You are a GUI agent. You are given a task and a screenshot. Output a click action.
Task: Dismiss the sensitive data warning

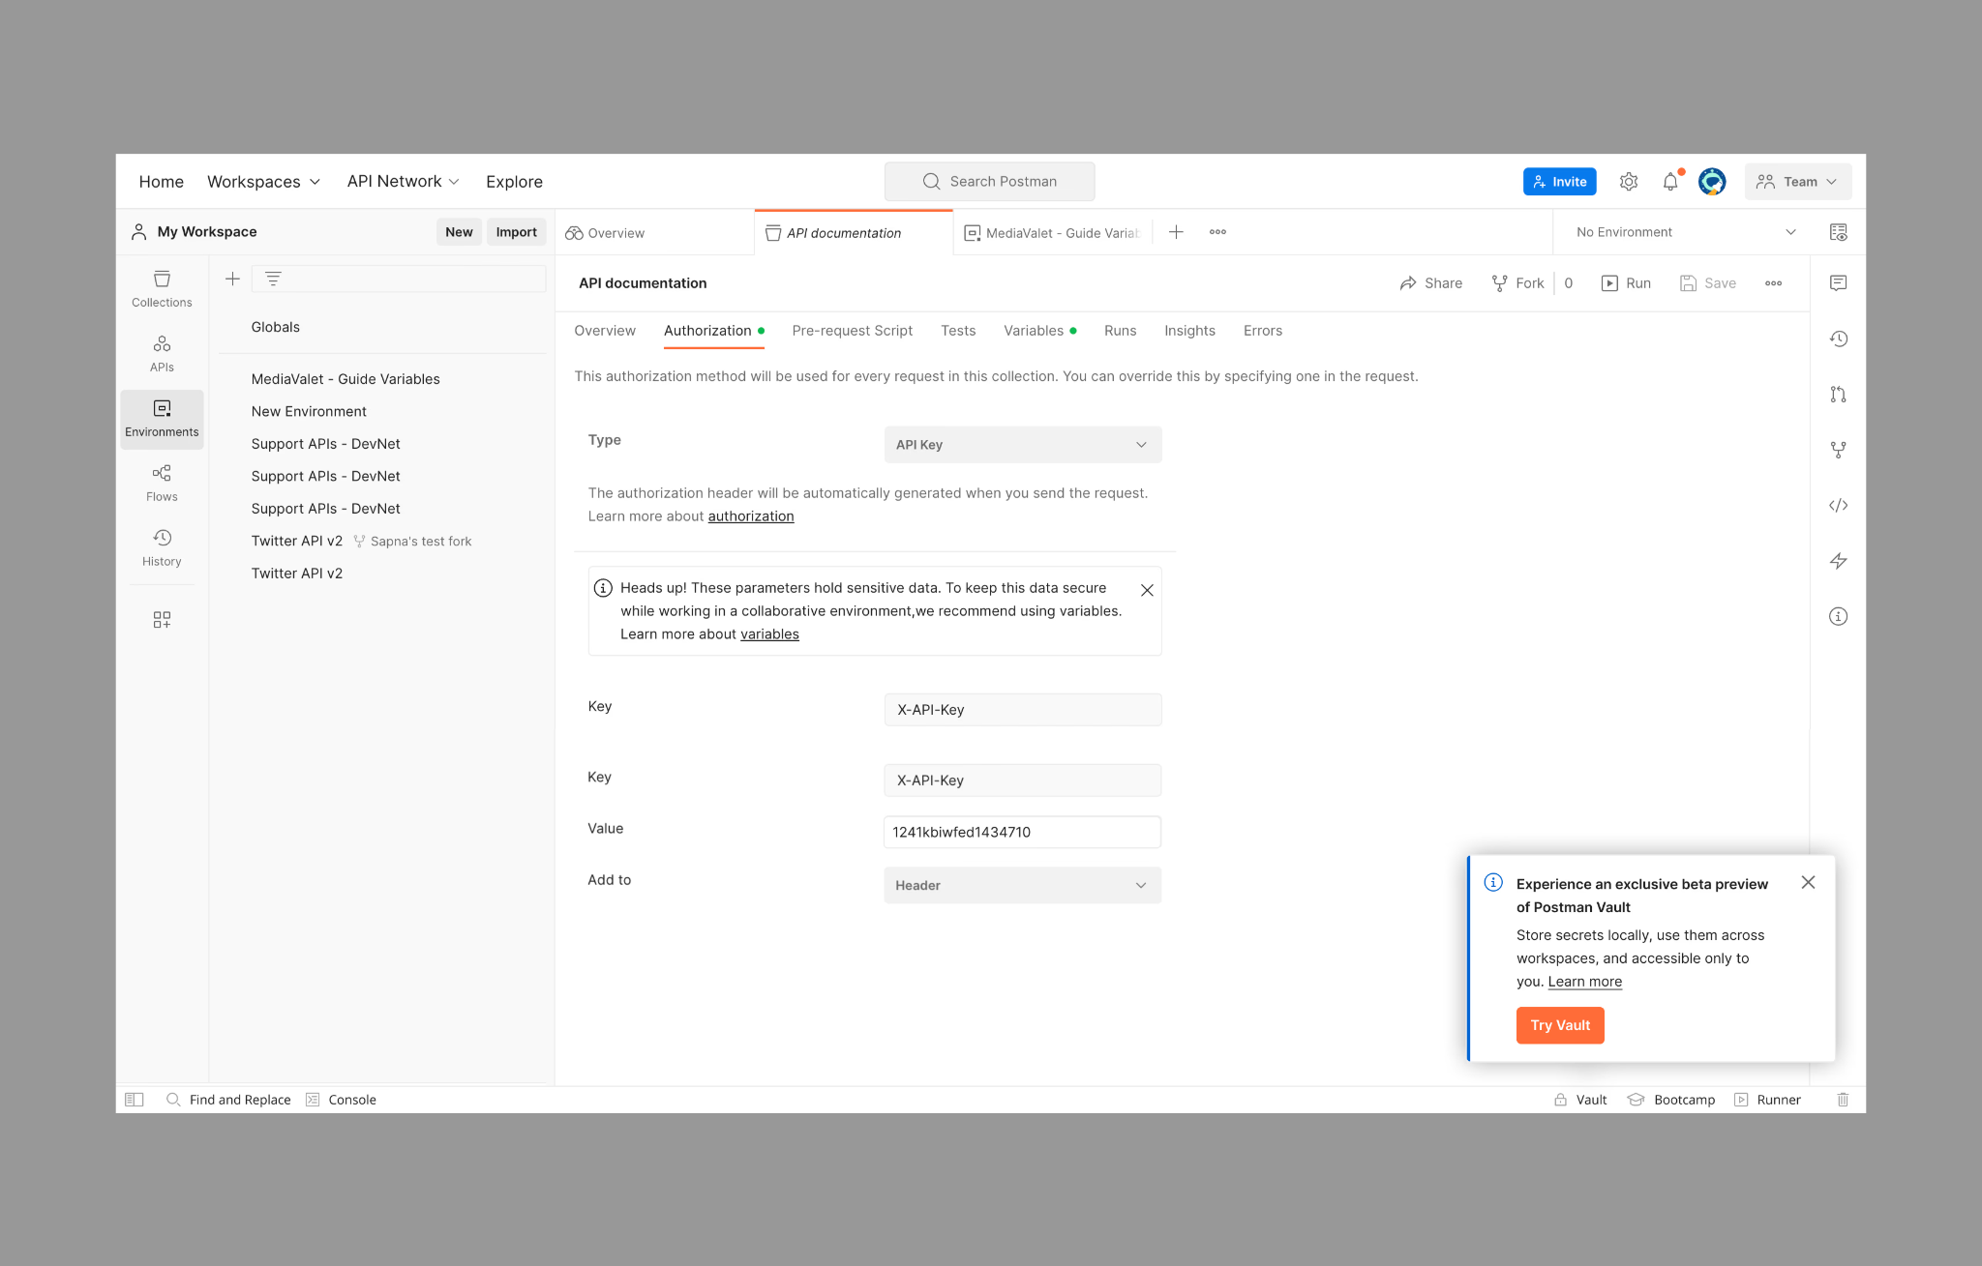tap(1147, 590)
